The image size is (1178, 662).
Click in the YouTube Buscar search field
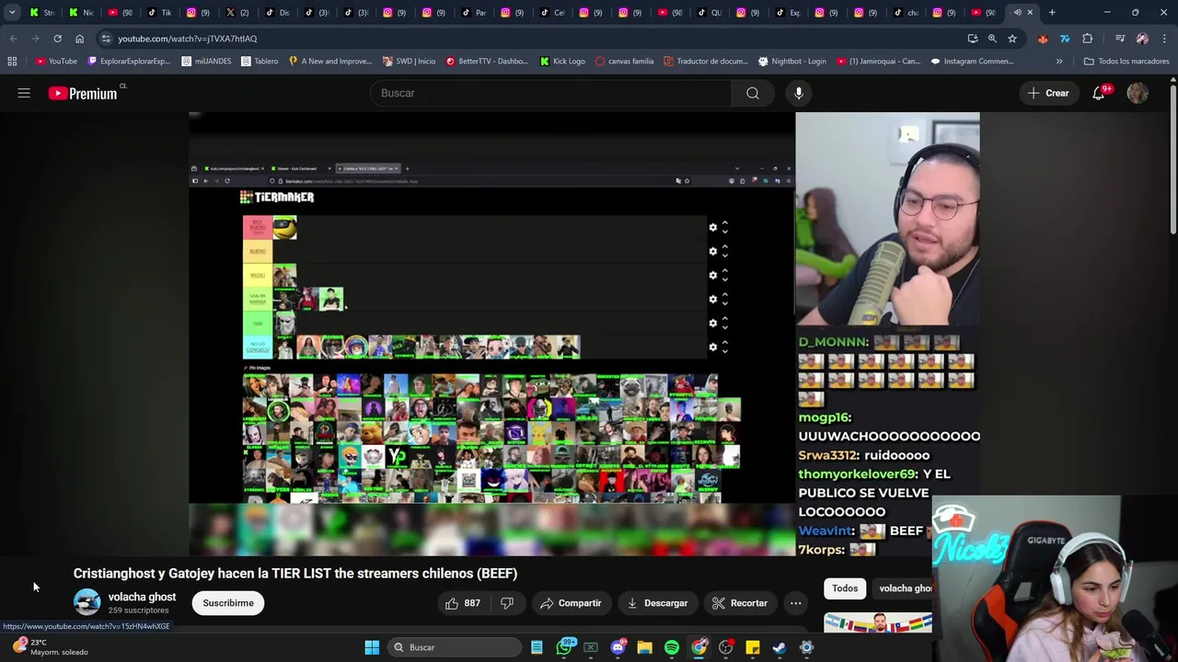pyautogui.click(x=552, y=93)
